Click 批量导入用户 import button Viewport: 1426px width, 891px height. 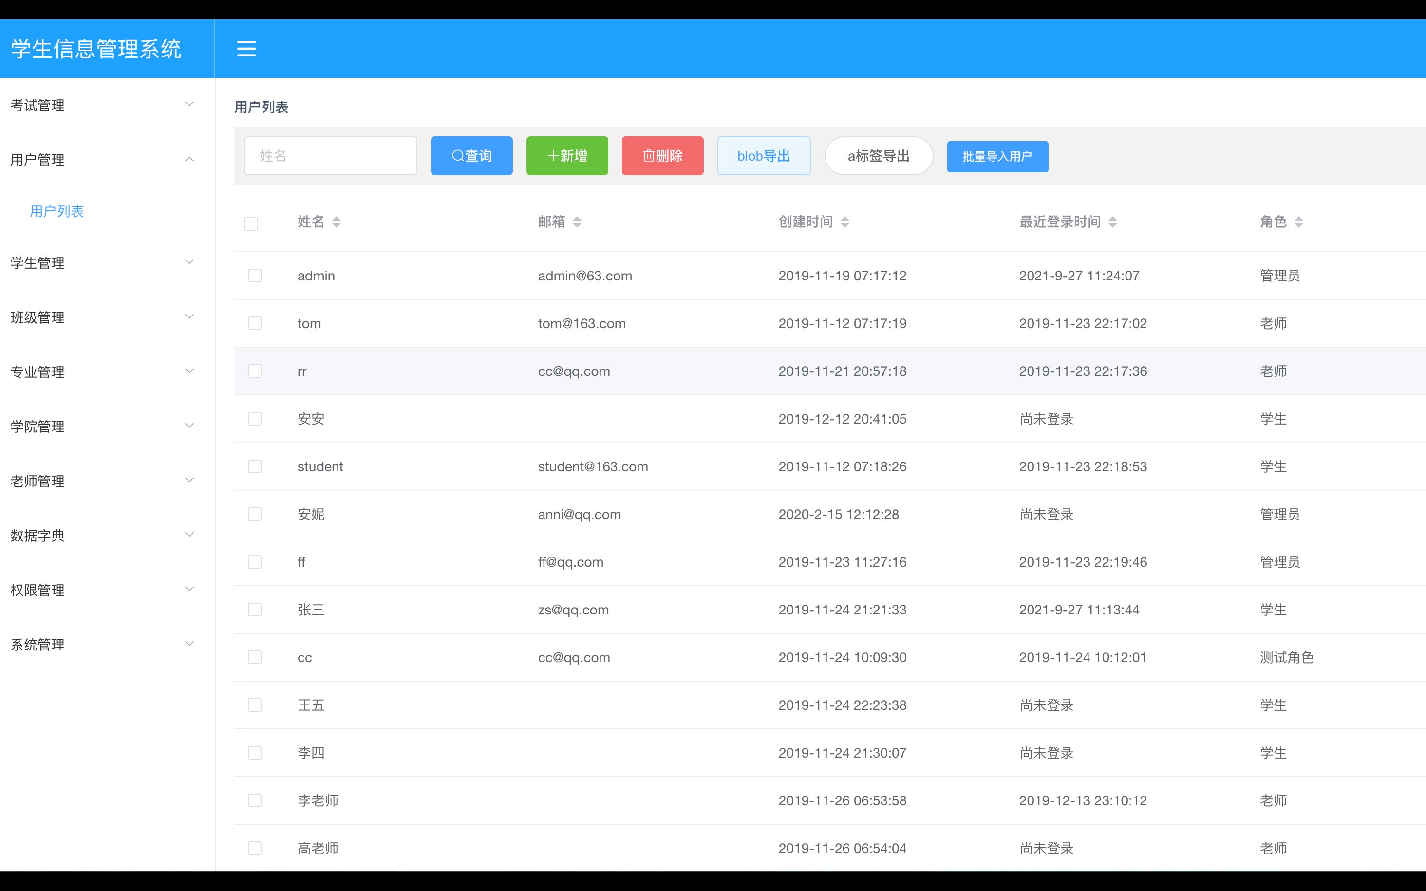[x=997, y=157]
